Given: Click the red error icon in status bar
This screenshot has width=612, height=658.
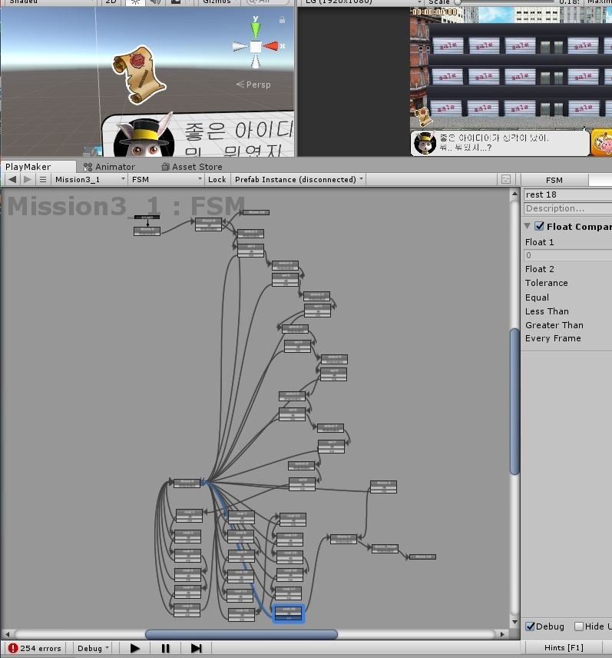Looking at the screenshot, I should tap(13, 648).
